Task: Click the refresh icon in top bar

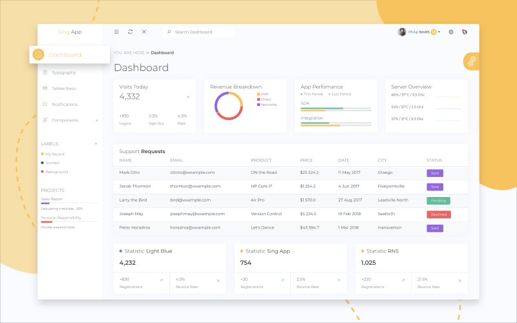Action: tap(131, 32)
